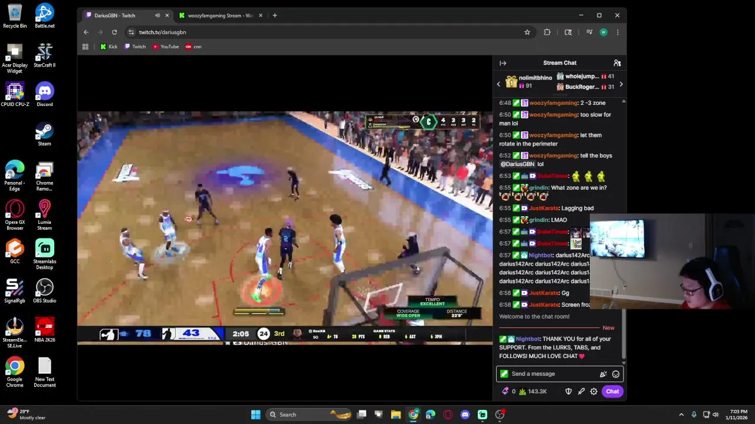Viewport: 755px width, 424px height.
Task: Open the moderator sword tools icon
Action: (581, 391)
